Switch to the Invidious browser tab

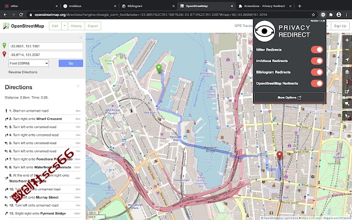(90, 6)
